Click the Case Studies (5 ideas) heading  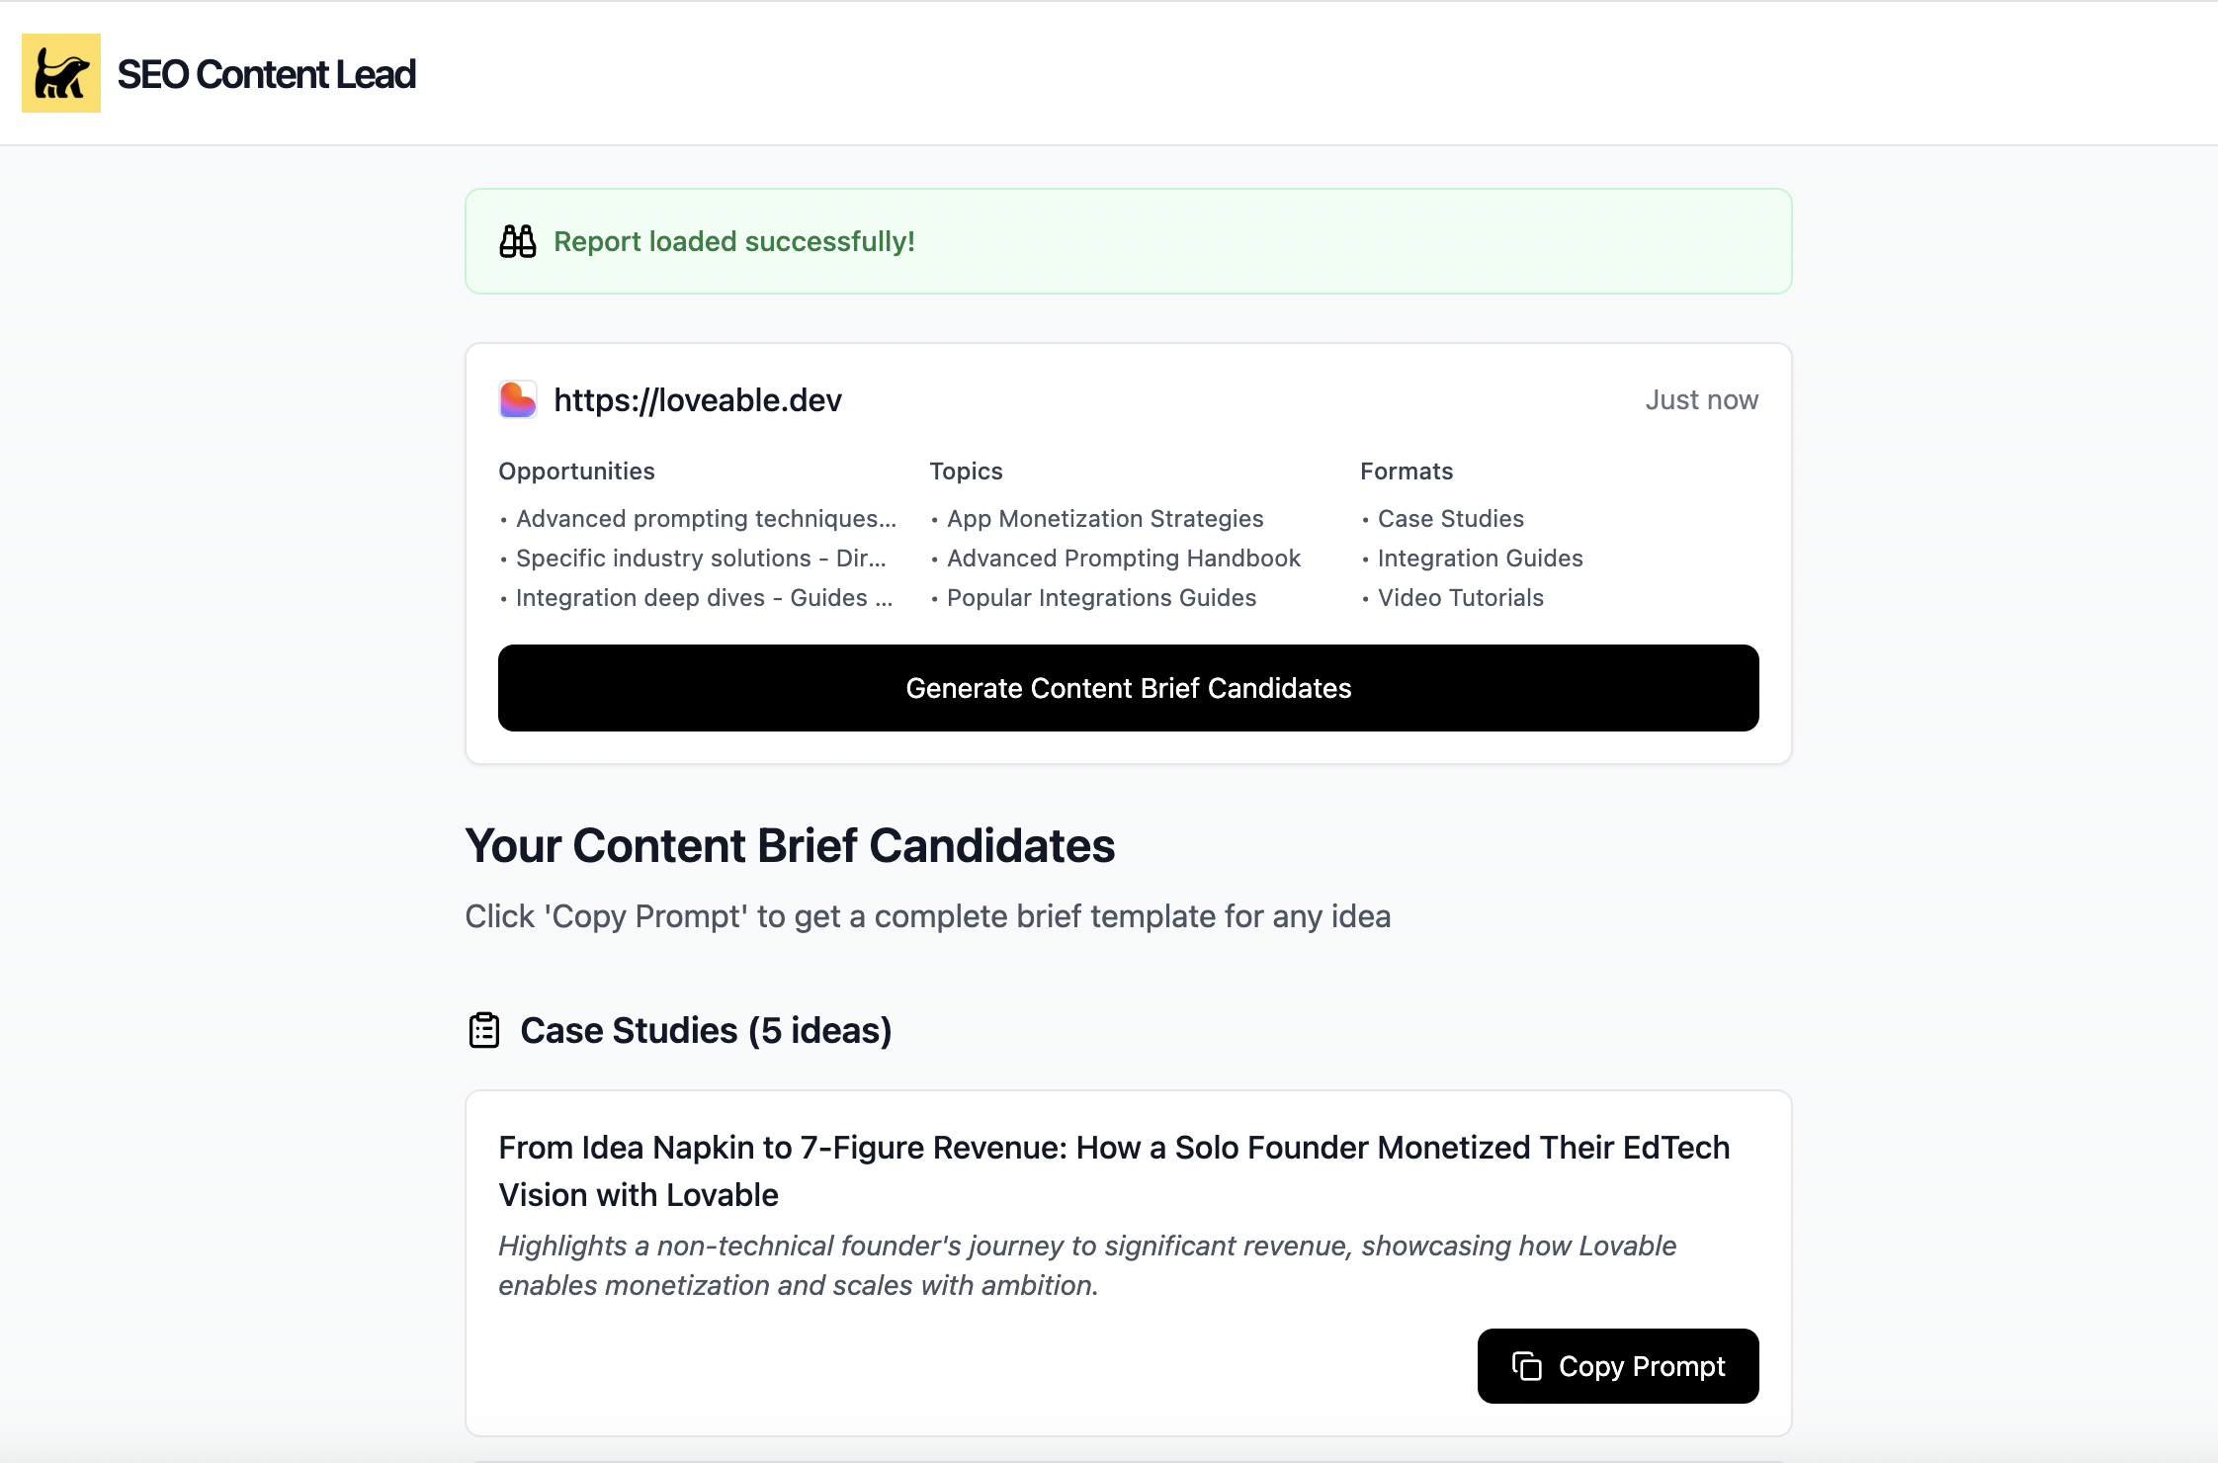click(706, 1030)
